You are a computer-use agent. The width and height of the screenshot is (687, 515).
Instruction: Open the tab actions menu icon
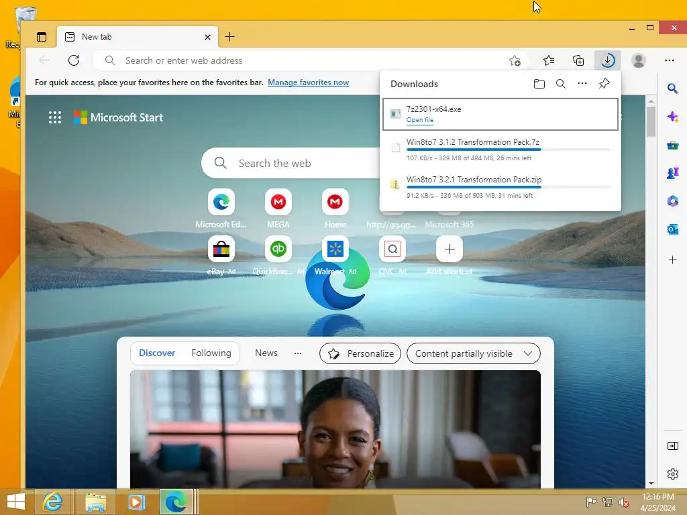point(42,37)
